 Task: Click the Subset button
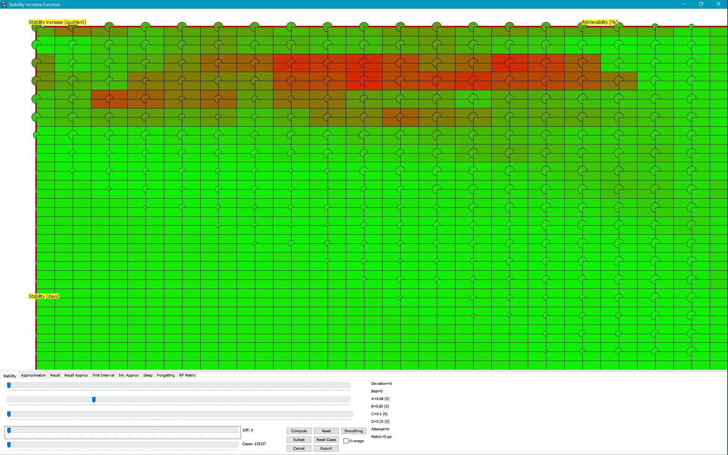click(x=299, y=439)
